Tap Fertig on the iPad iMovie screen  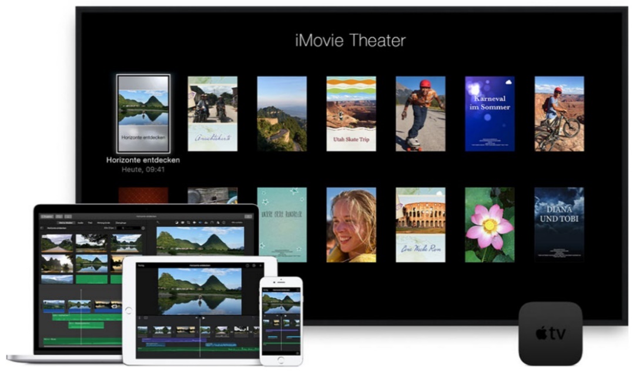[141, 266]
